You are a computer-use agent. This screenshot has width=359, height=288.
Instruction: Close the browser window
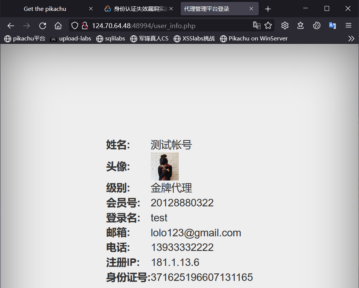pos(348,9)
